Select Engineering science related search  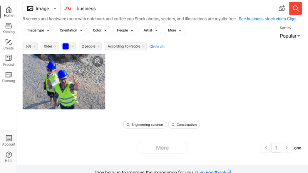click(145, 125)
